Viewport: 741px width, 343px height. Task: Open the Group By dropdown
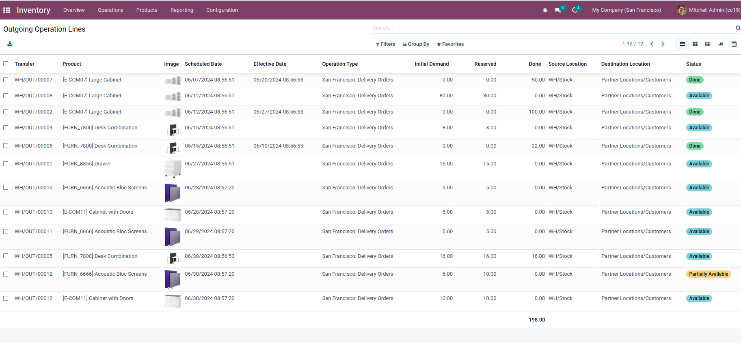416,44
